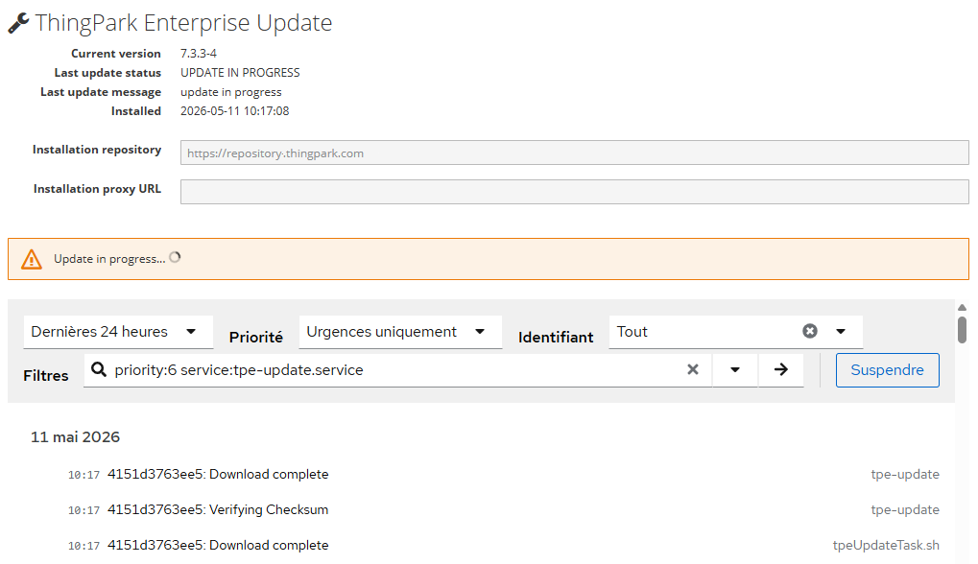This screenshot has height=564, width=978.
Task: Click the Installed date 2026-05-11 10:17:08
Action: (234, 111)
